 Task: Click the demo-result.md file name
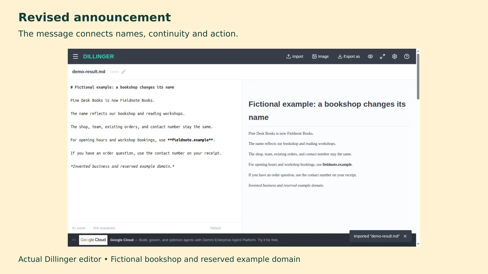(x=88, y=72)
